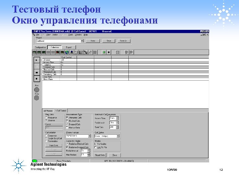Click the Channel row label in table
This screenshot has height=179, width=239.
(x=47, y=60)
